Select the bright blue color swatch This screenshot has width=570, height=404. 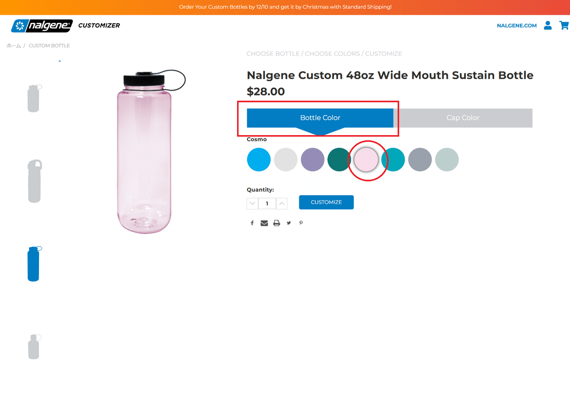tap(259, 159)
